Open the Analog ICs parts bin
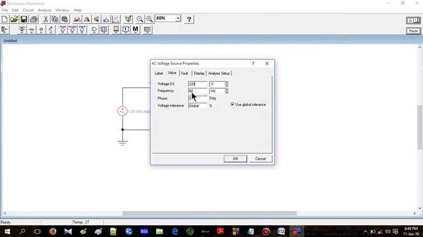The width and height of the screenshot is (423, 237). click(x=63, y=30)
